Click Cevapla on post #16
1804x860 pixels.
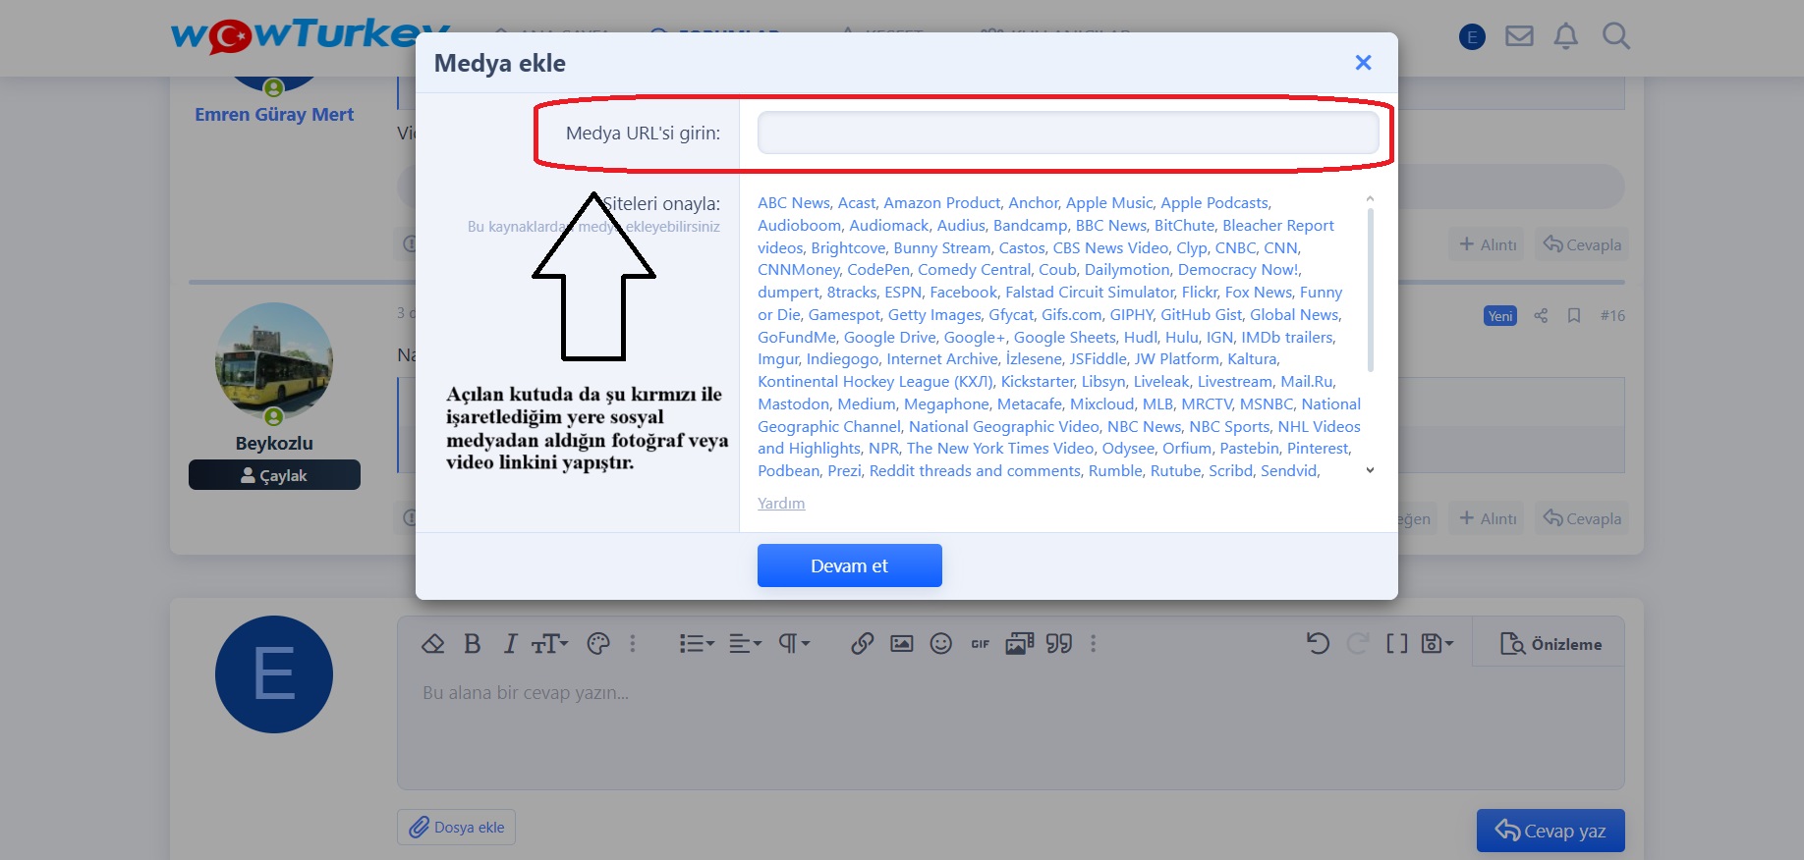point(1583,518)
